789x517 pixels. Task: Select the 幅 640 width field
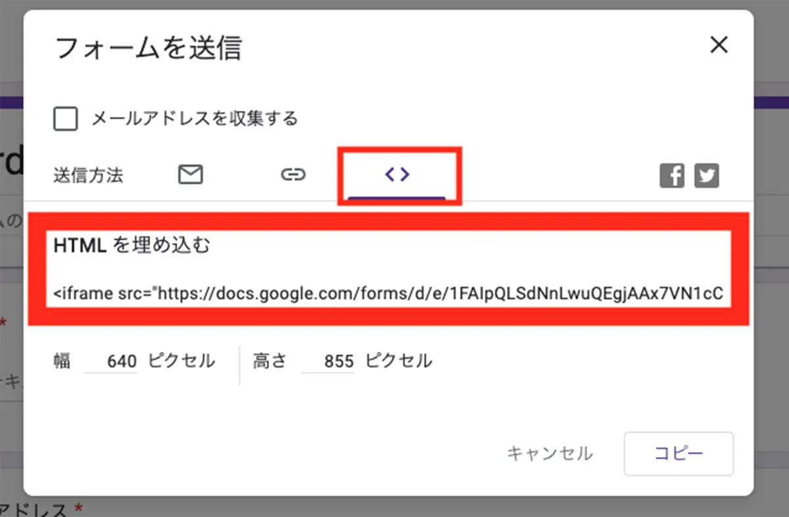click(110, 360)
